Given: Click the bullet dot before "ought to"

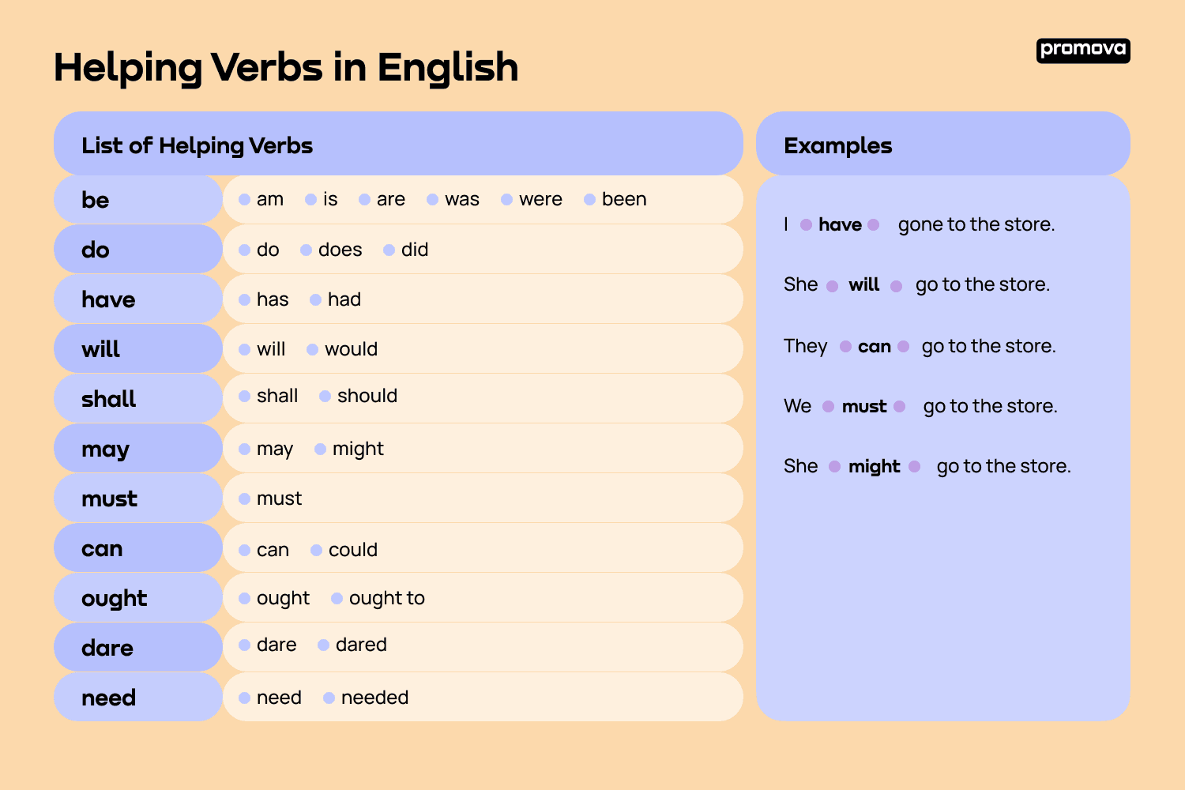Looking at the screenshot, I should (x=337, y=598).
